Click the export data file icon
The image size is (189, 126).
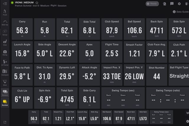click(164, 4)
